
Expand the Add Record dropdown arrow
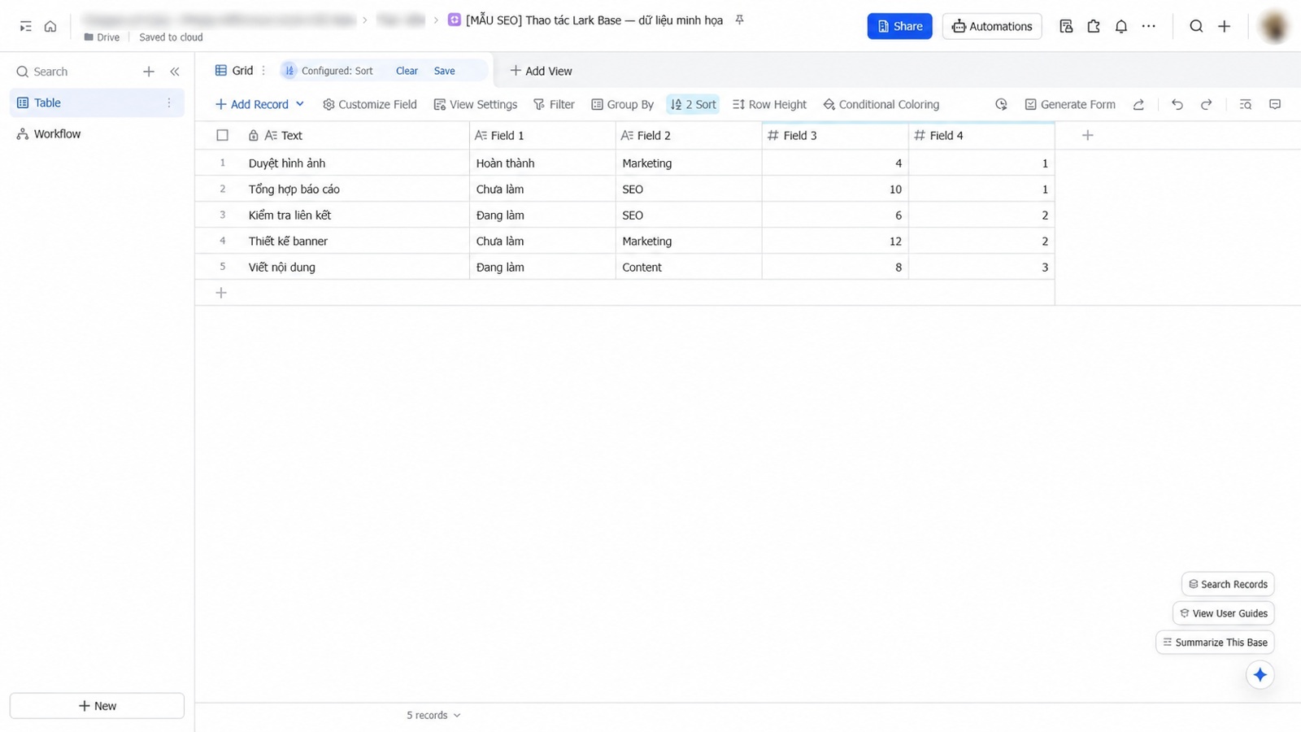[300, 104]
